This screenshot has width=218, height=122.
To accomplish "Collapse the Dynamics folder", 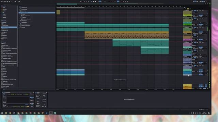I will 19,11.
